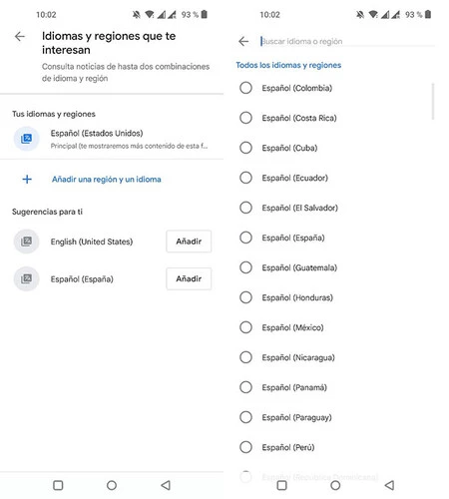Tap the gray icon beside Español (España) suggestion

tap(26, 278)
